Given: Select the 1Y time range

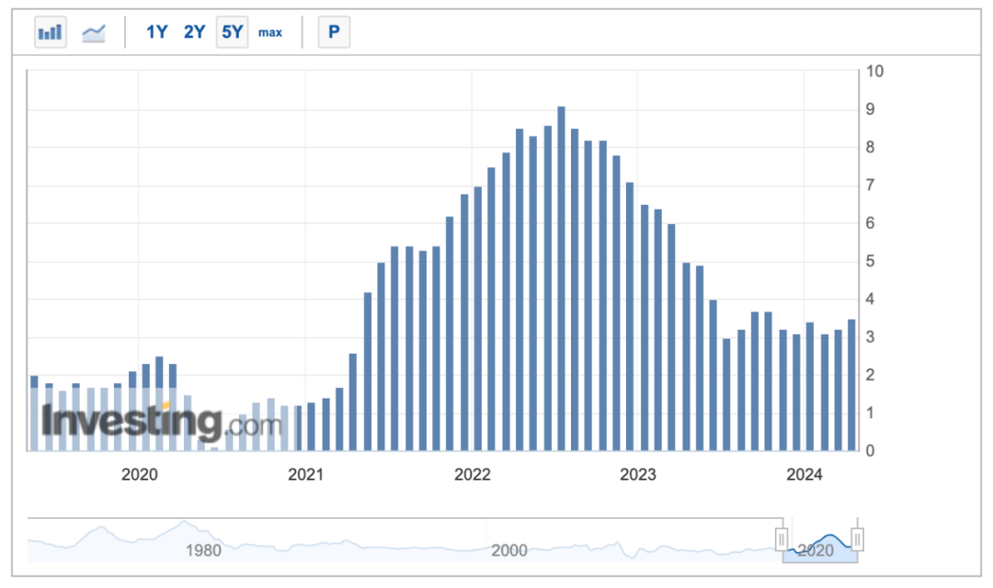Looking at the screenshot, I should click(157, 32).
